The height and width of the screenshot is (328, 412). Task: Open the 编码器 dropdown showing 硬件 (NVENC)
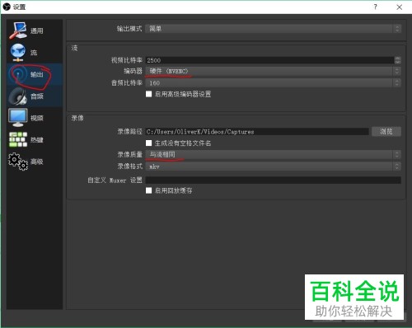coord(274,71)
